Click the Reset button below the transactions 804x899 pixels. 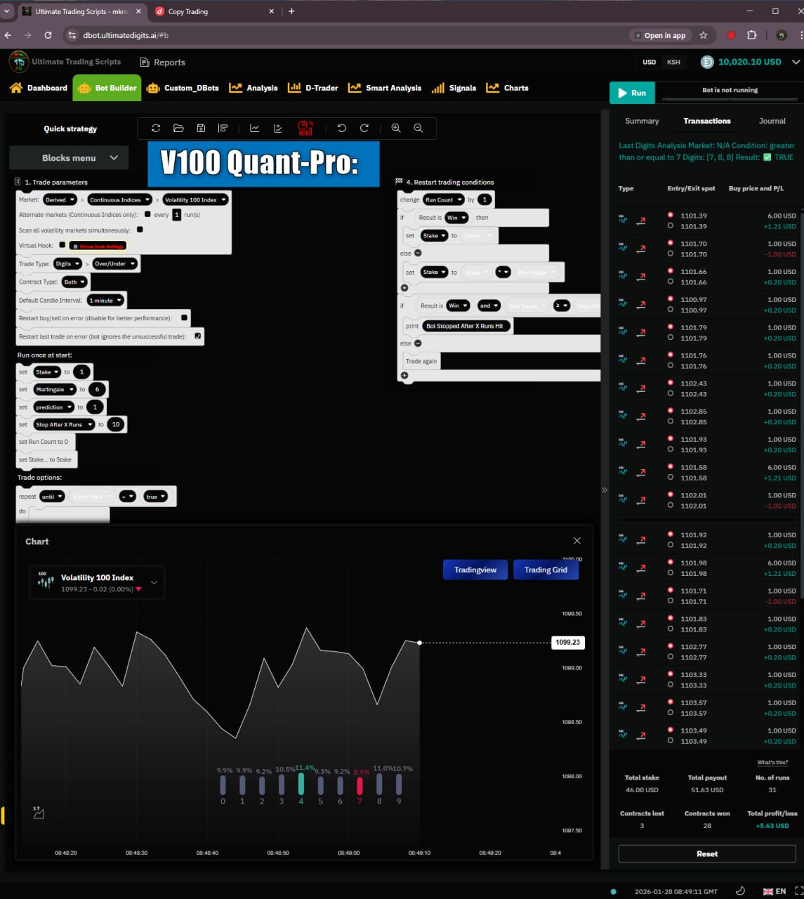[706, 853]
